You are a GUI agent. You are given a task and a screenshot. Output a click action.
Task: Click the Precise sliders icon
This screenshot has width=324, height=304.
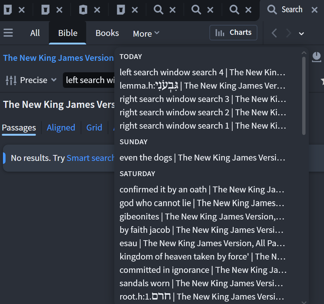pos(11,80)
